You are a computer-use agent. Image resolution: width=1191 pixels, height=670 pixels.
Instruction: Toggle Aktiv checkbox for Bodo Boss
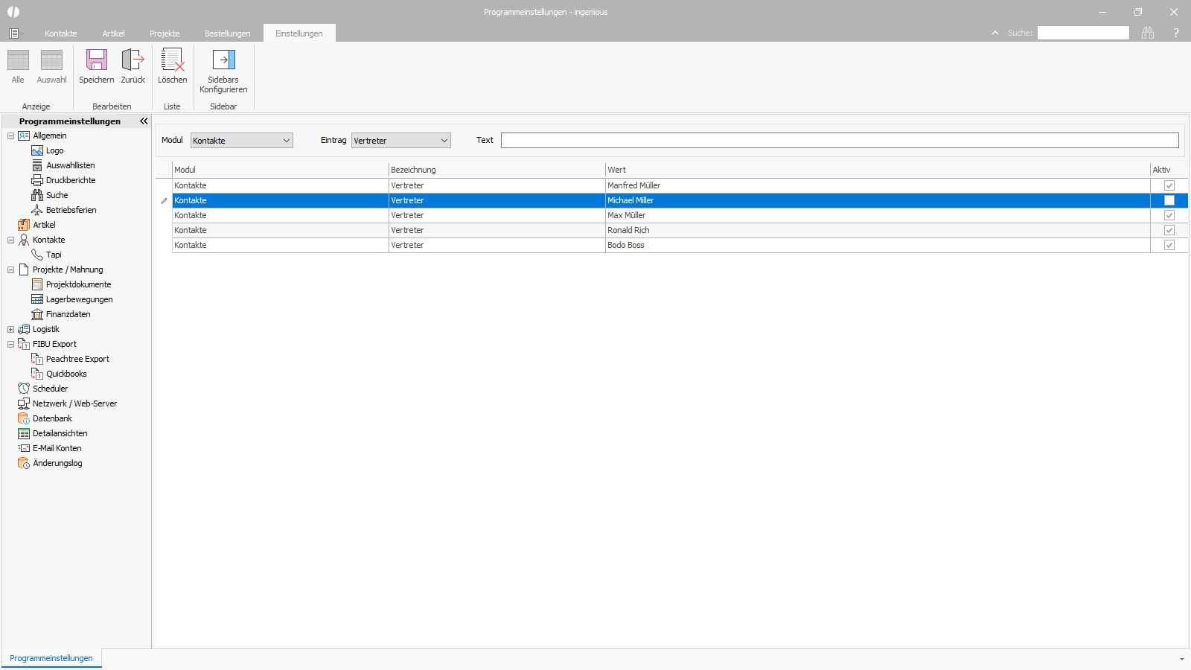pyautogui.click(x=1169, y=245)
